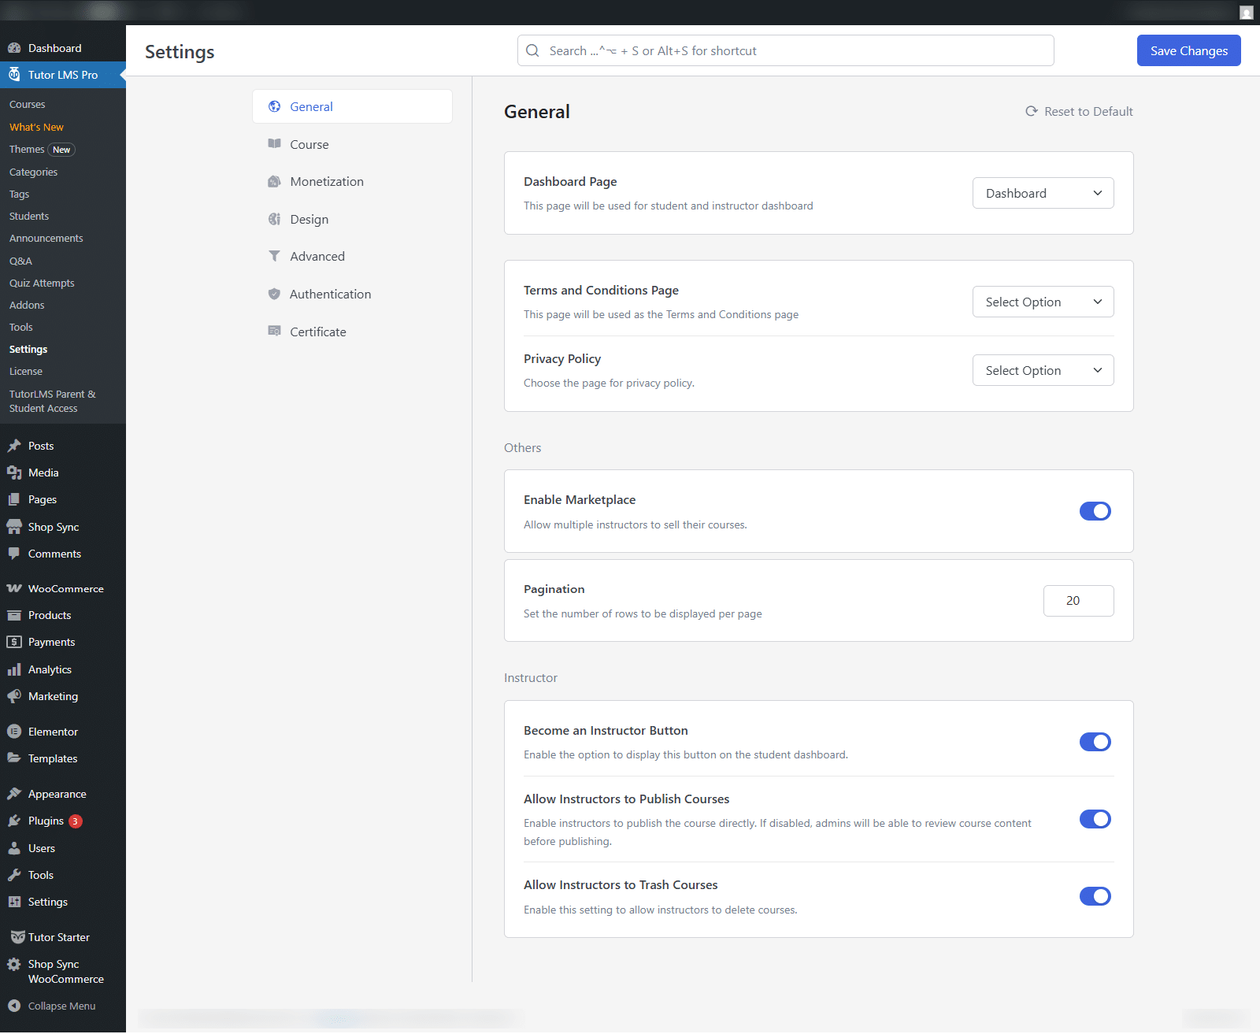Click the Save Changes button
The width and height of the screenshot is (1260, 1034).
pos(1188,50)
